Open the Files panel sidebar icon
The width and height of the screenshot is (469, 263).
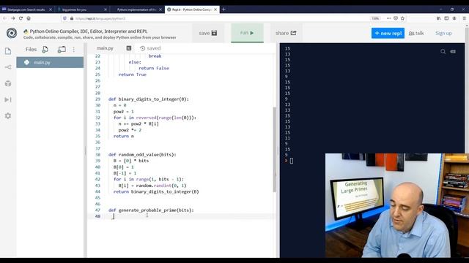coord(8,51)
